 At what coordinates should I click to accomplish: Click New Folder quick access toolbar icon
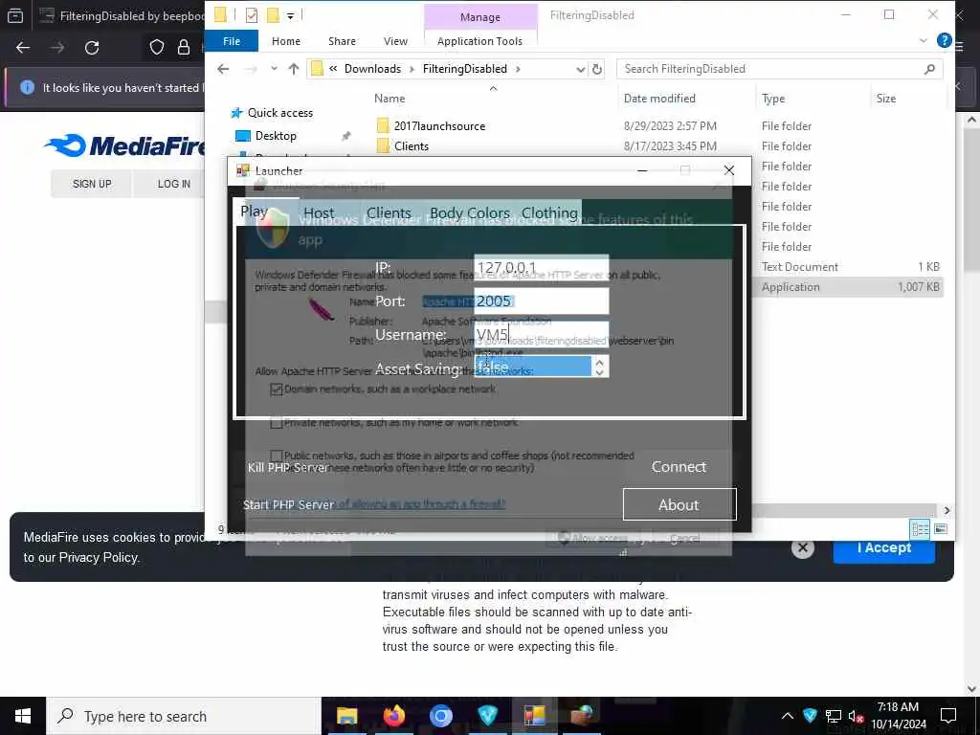tap(273, 15)
